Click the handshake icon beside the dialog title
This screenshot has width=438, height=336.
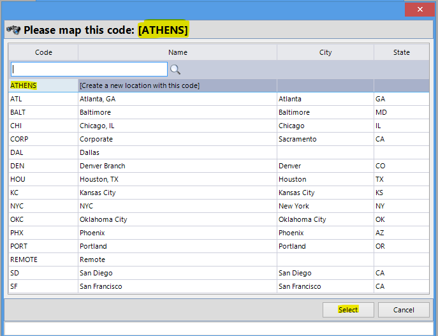[x=13, y=29]
